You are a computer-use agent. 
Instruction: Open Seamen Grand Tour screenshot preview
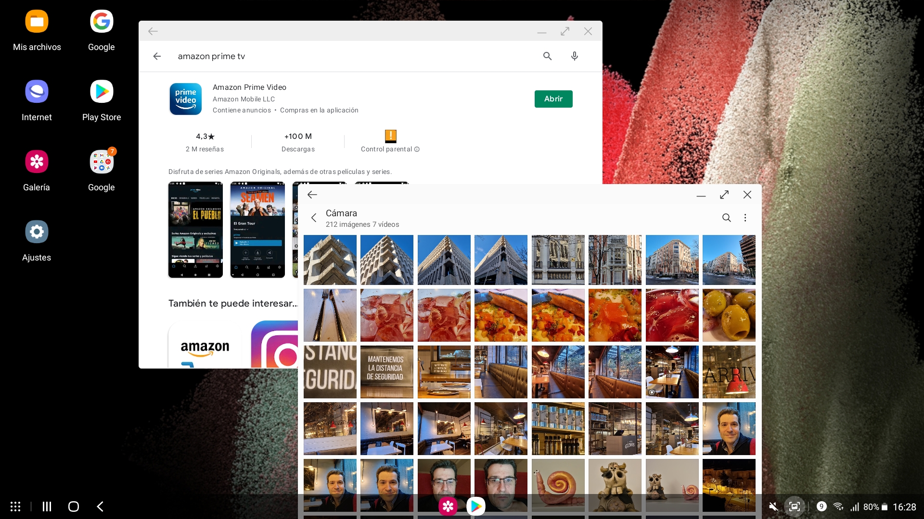[257, 230]
